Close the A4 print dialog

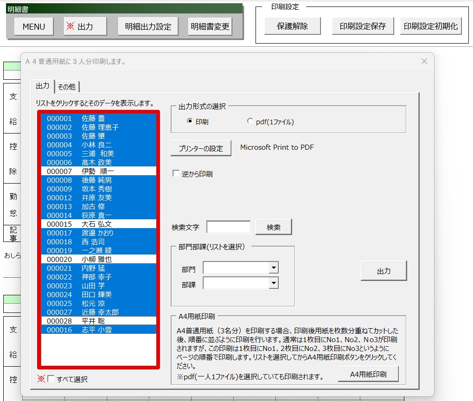(424, 62)
